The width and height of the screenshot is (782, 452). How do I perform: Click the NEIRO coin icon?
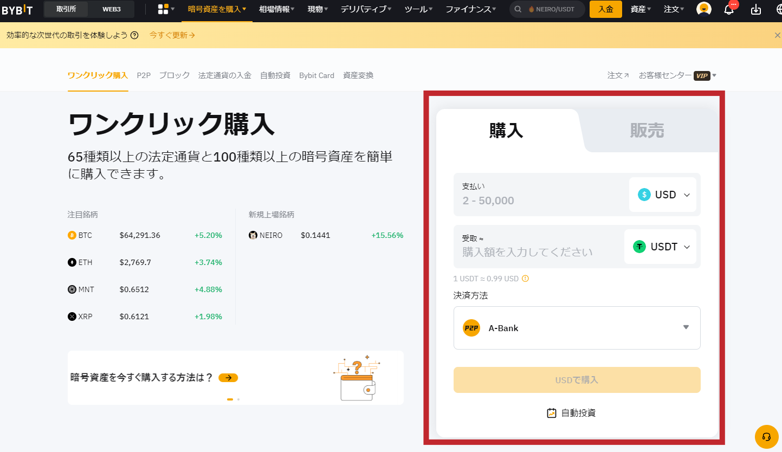(x=253, y=235)
